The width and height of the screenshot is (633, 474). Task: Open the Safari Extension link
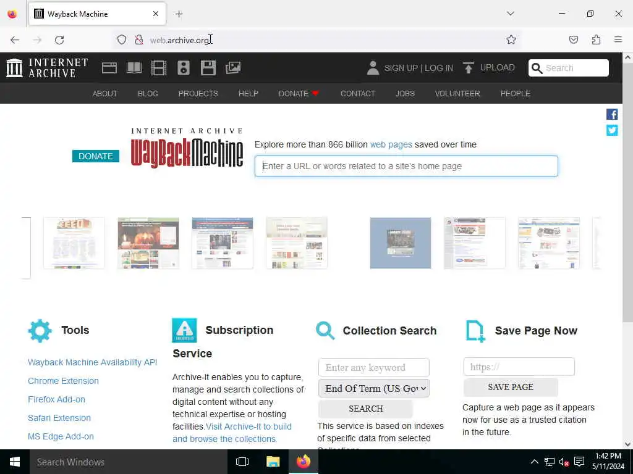click(59, 418)
